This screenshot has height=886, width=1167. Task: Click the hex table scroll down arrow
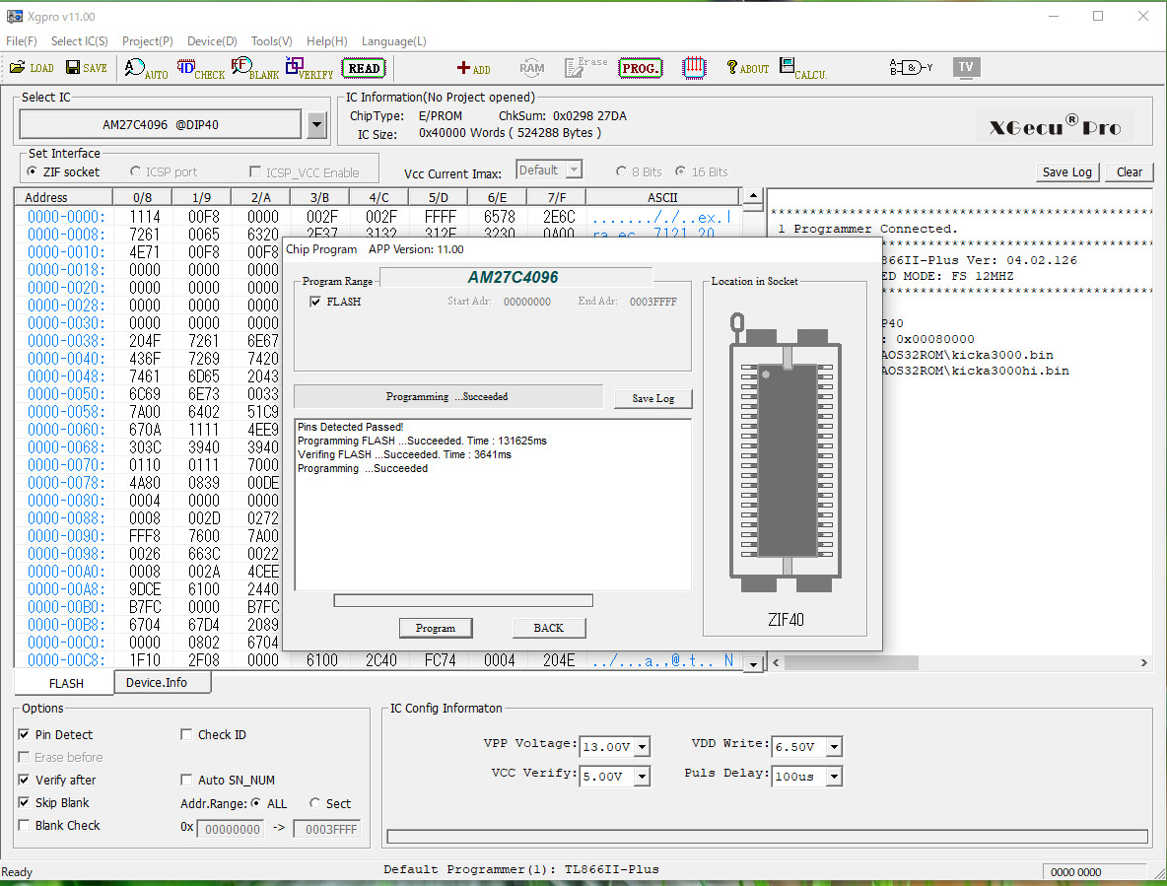click(753, 663)
